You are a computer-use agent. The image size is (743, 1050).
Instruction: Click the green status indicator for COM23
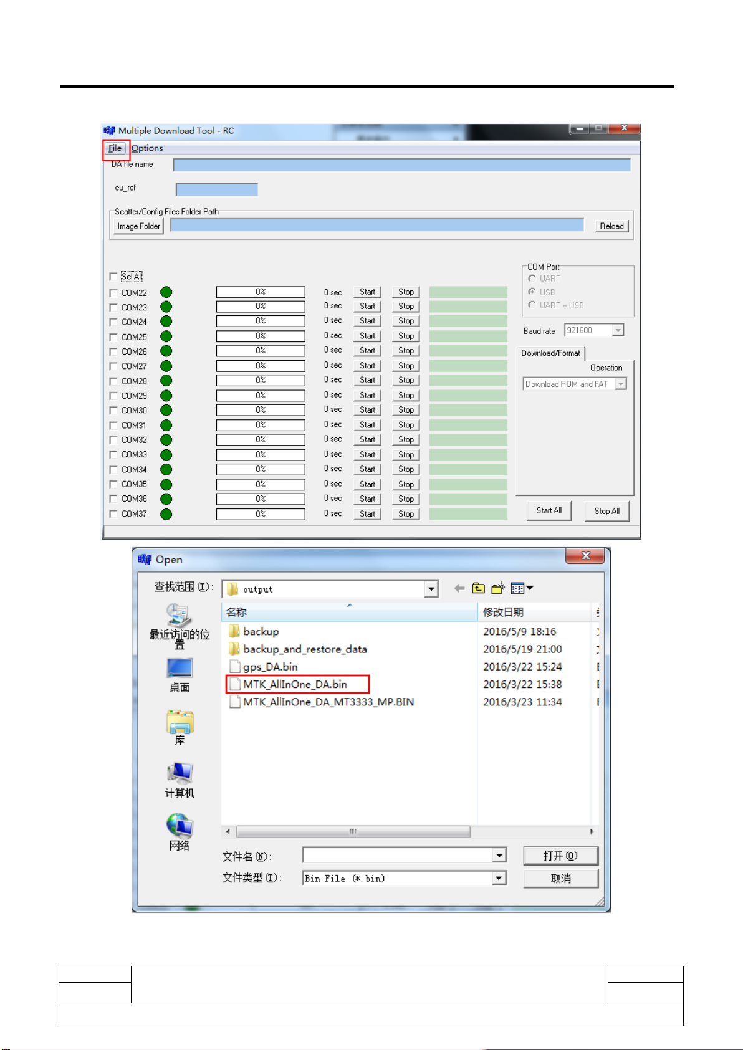166,307
